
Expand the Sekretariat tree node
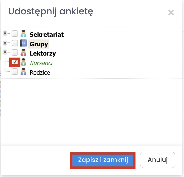(5, 33)
